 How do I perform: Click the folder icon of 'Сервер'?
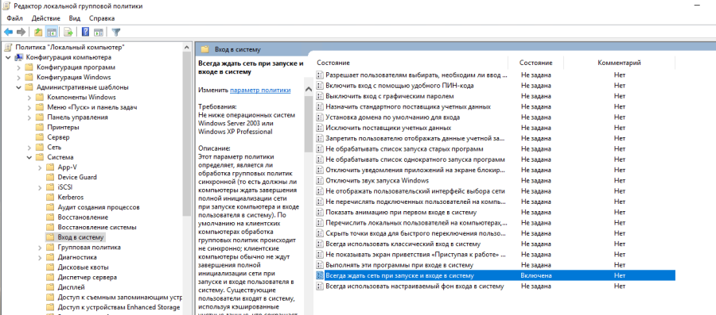[41, 137]
